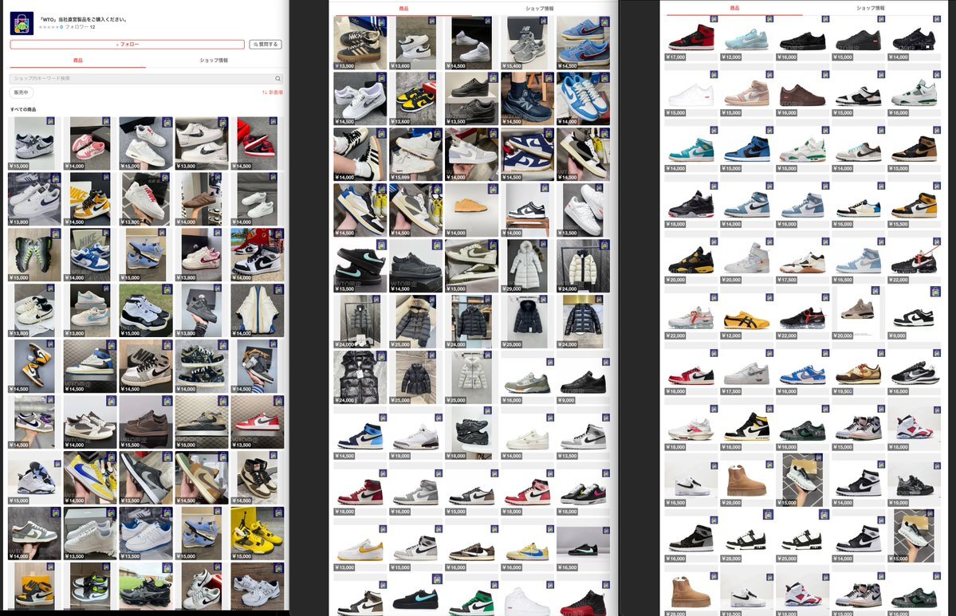The image size is (956, 616).
Task: Open ショップ情報 tab in the right panel
Action: pos(870,8)
